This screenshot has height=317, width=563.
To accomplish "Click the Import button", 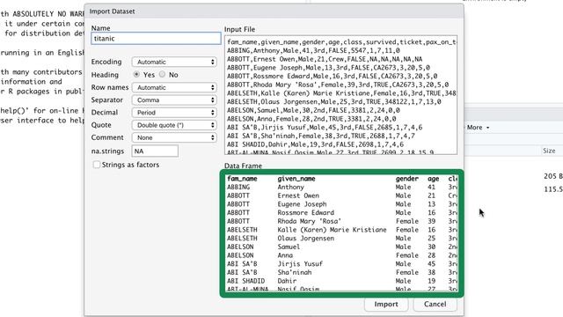I will pos(386,304).
